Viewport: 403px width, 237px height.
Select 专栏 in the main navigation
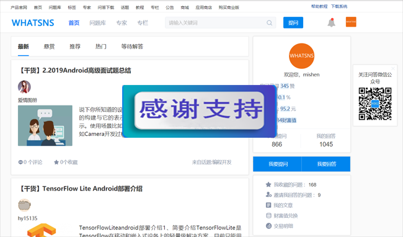pyautogui.click(x=143, y=23)
